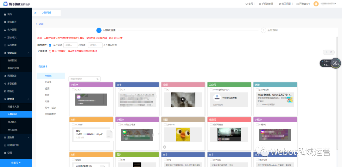Click the 下一步 button
The height and width of the screenshot is (167, 342).
(x=328, y=52)
